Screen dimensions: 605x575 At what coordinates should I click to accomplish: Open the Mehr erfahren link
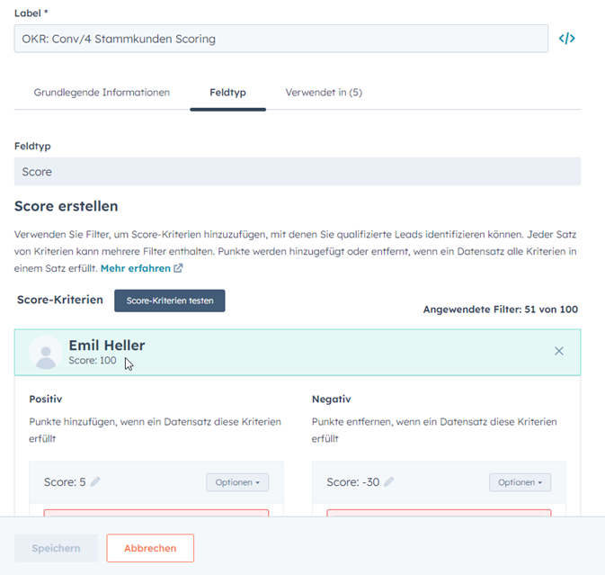pyautogui.click(x=136, y=268)
